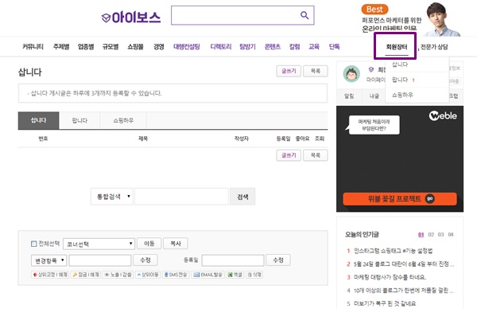Click 엑셀 export tool

(235, 275)
